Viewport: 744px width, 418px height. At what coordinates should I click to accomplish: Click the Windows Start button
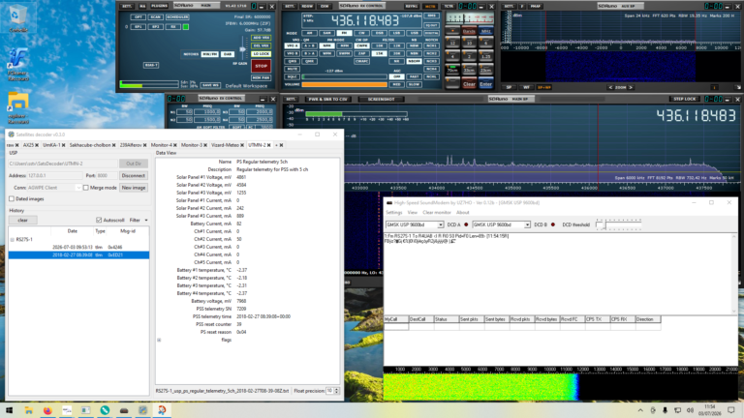pos(9,410)
